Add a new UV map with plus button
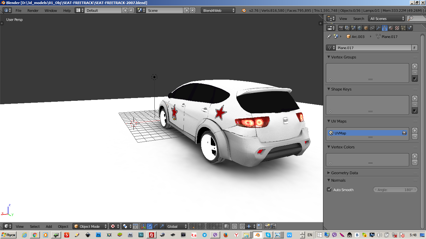Image resolution: width=426 pixels, height=239 pixels. [414, 130]
